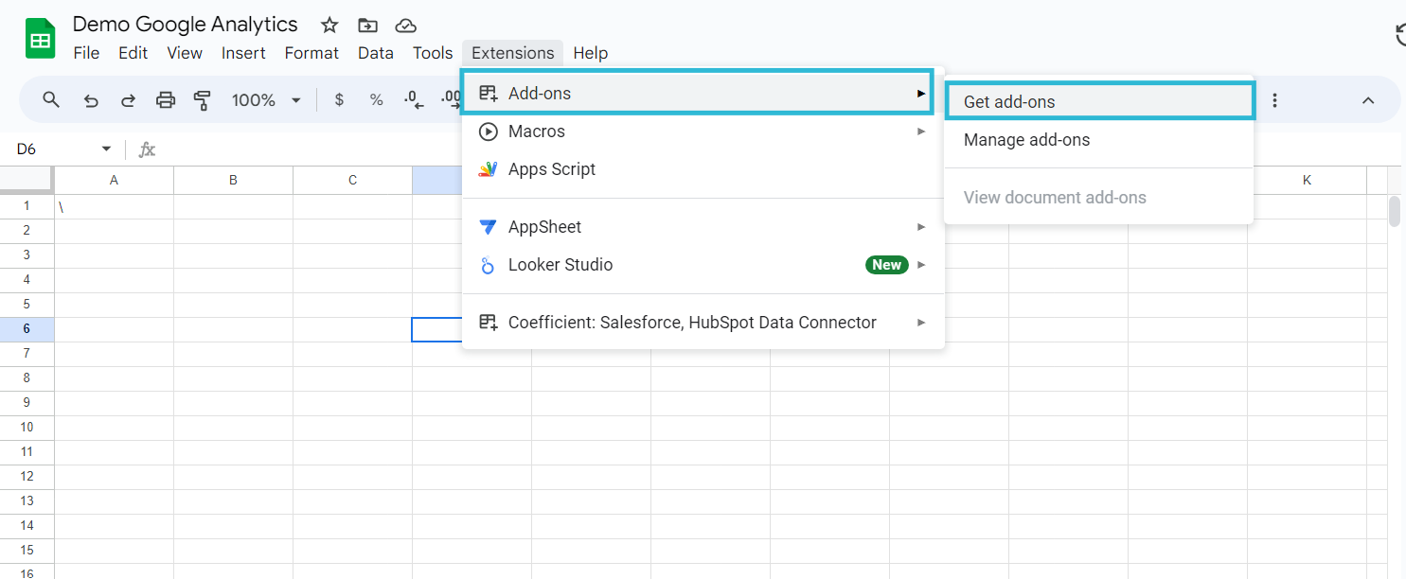Format as currency with dollar icon
The image size is (1406, 579).
click(x=339, y=99)
